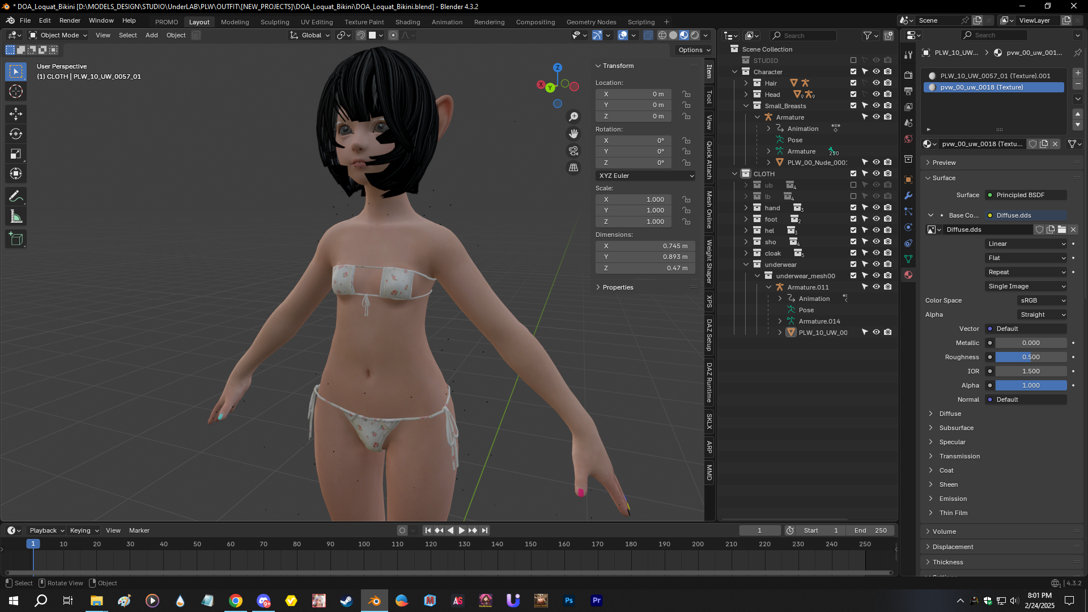This screenshot has width=1088, height=612.
Task: Jump to timeline start frame
Action: 428,530
